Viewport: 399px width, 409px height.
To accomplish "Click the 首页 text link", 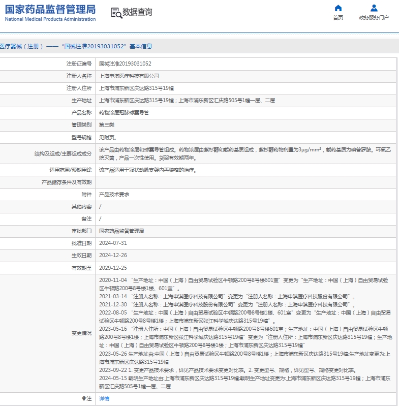I will [338, 17].
